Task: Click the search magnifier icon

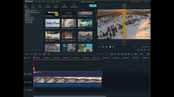Action: point(95,10)
